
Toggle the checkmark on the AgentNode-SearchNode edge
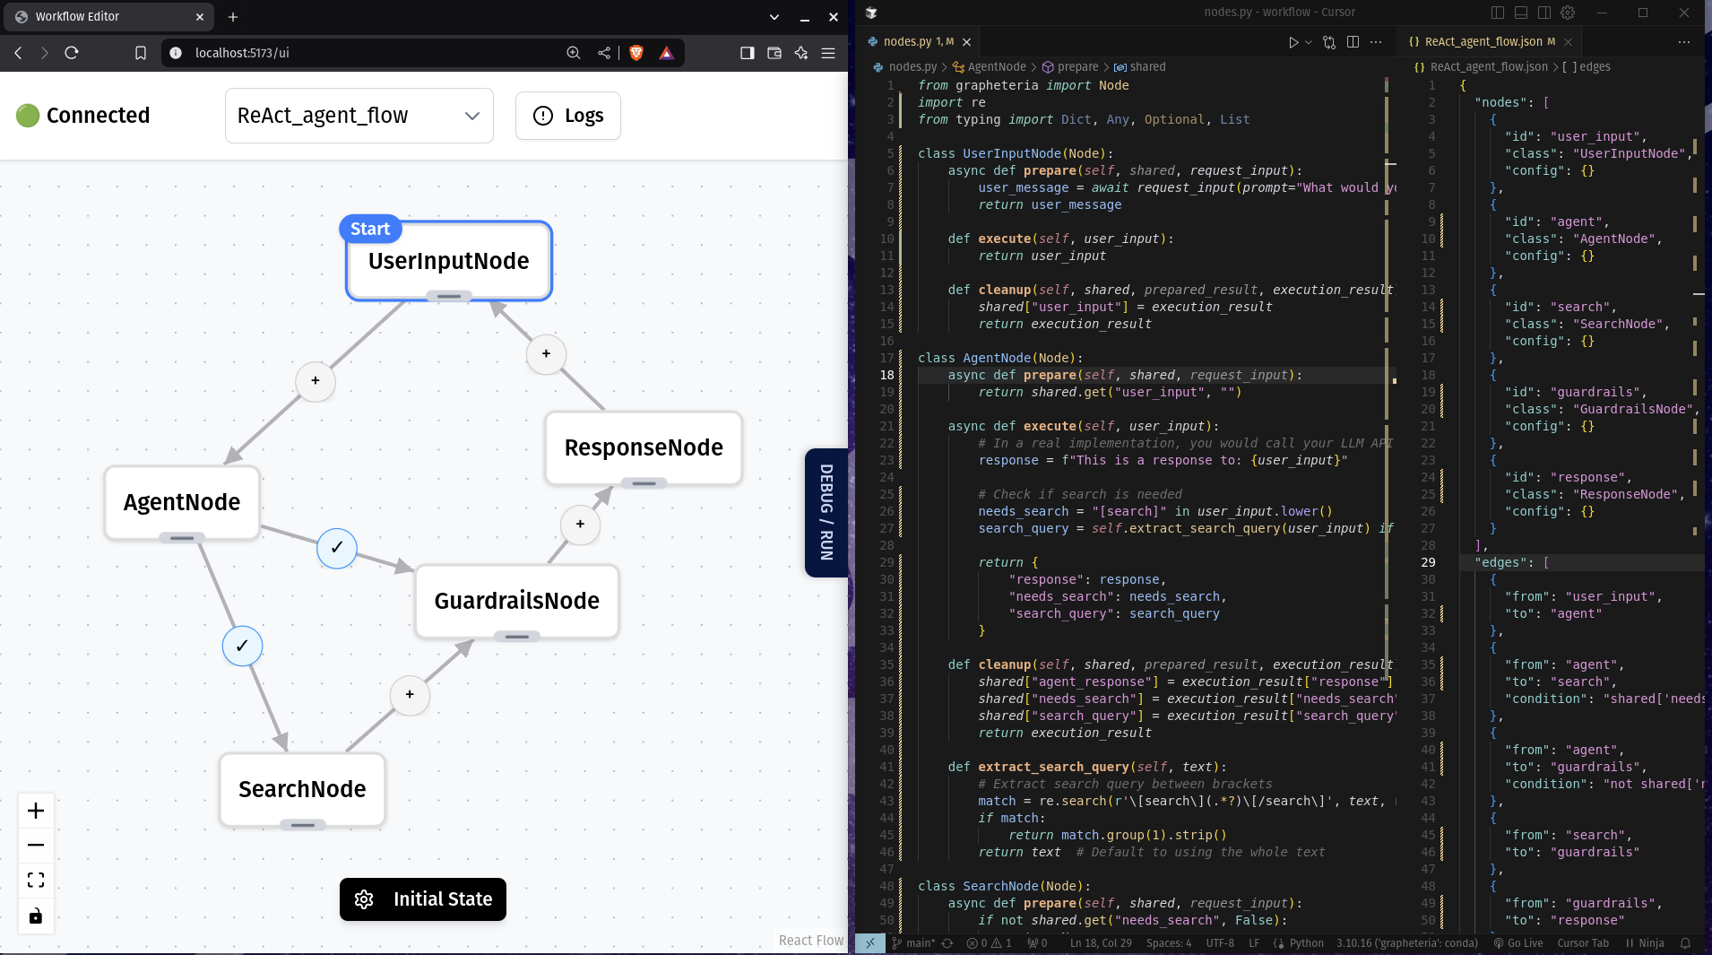(241, 646)
